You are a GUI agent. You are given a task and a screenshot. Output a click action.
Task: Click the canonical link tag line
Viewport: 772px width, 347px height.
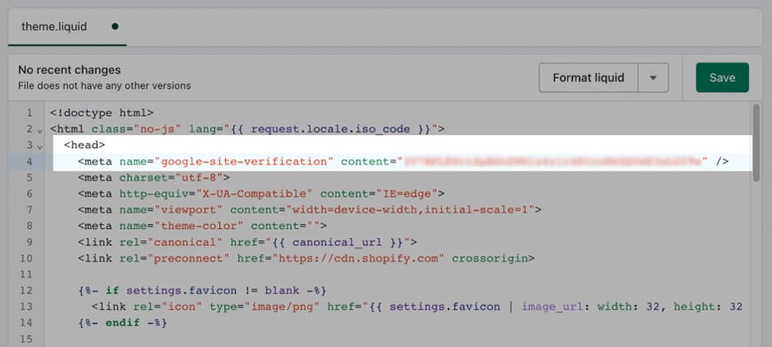coord(247,242)
